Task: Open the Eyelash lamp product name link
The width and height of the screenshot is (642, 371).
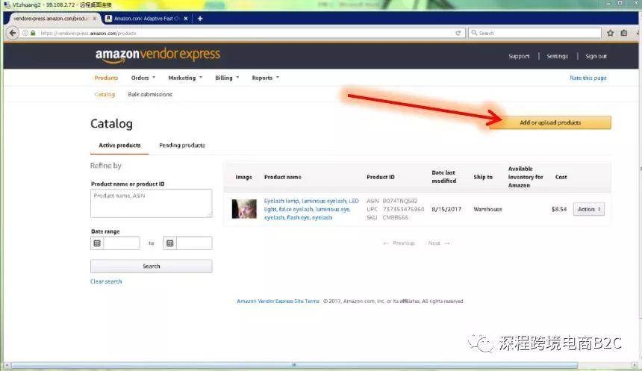Action: tap(311, 209)
